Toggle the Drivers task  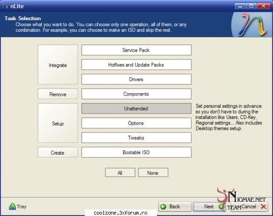(136, 80)
